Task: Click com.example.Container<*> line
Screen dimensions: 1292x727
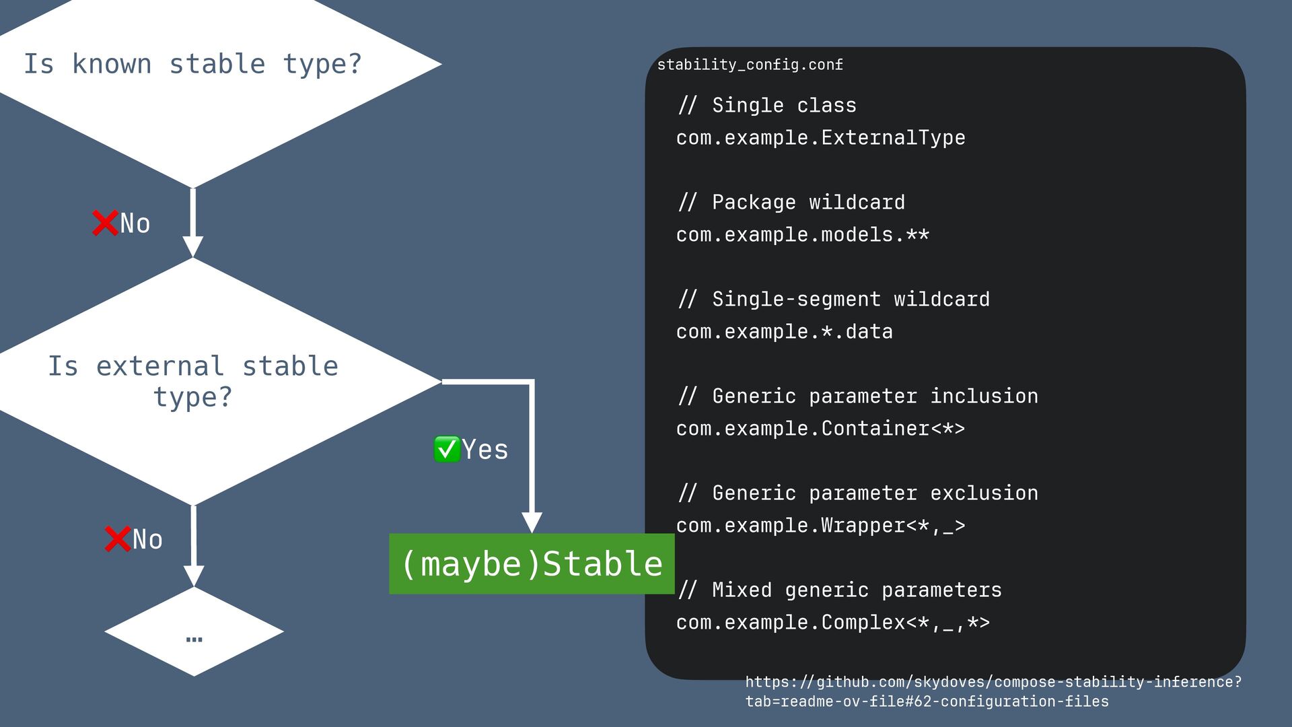Action: [820, 429]
